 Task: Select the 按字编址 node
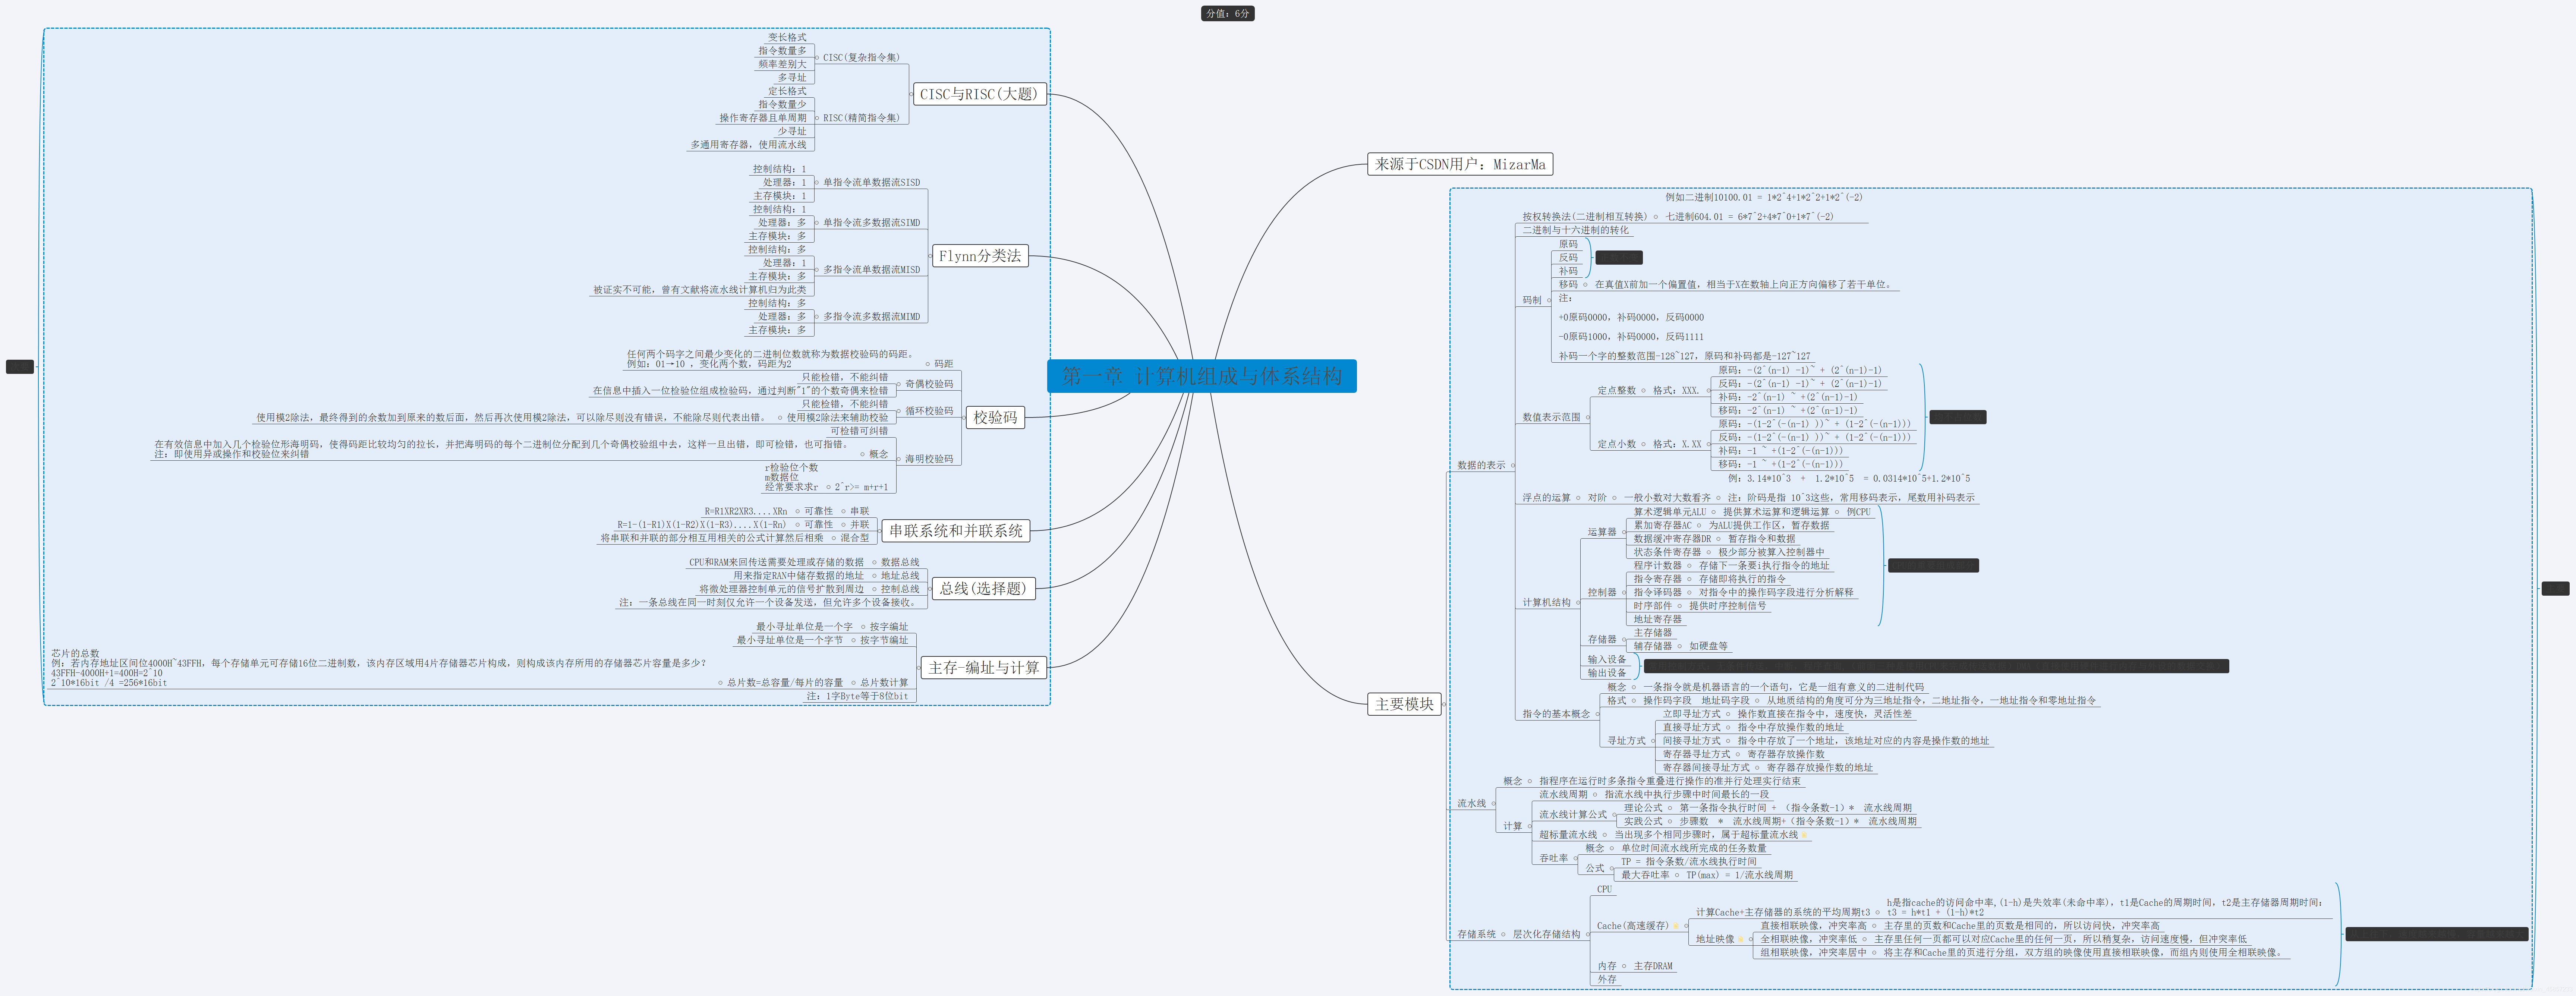pyautogui.click(x=889, y=627)
